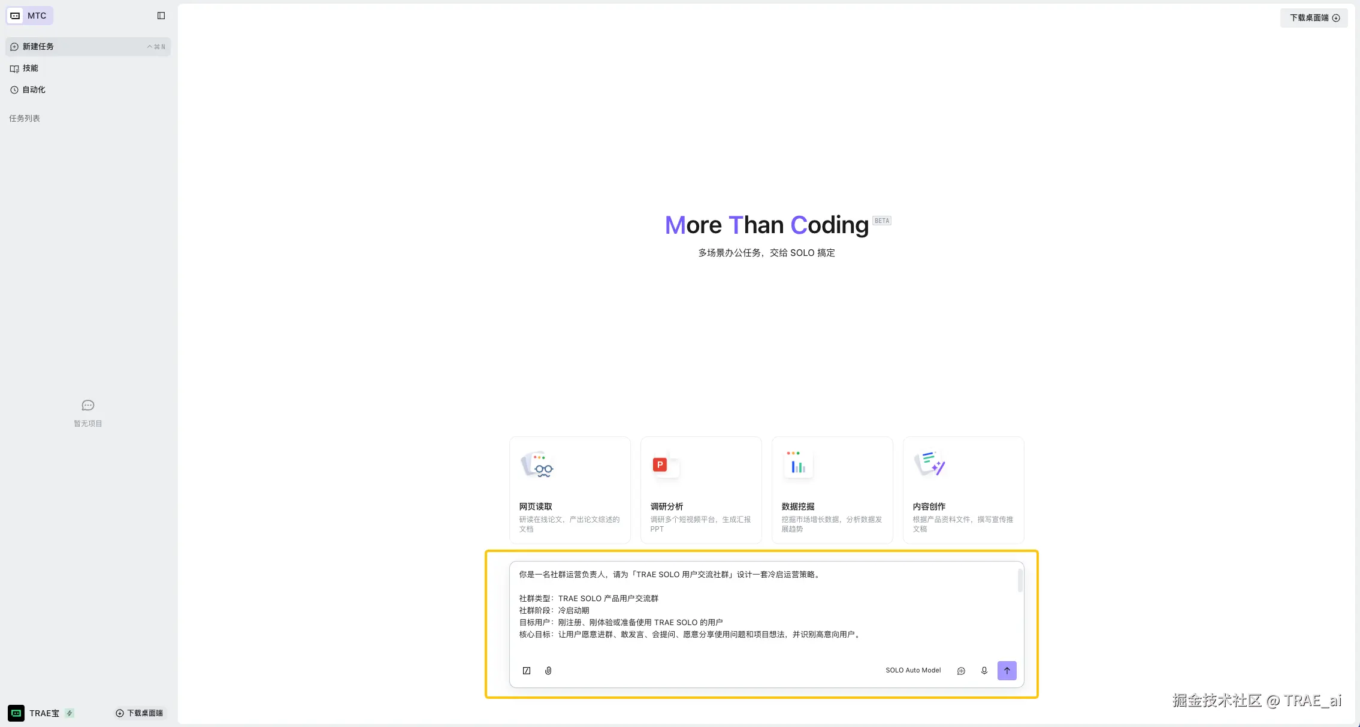Start voice input with the microphone icon
This screenshot has height=727, width=1360.
point(984,671)
